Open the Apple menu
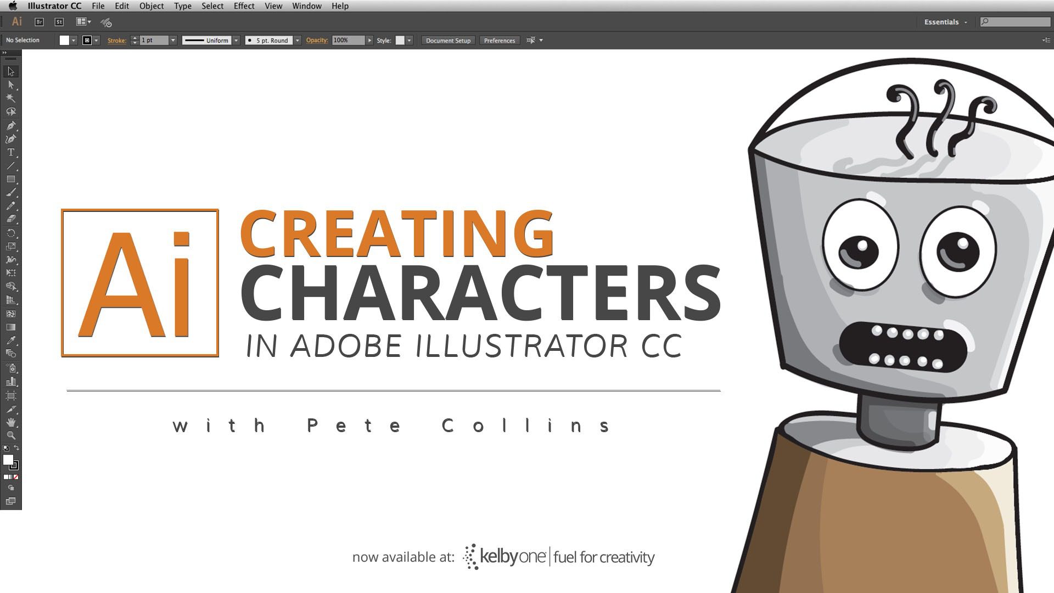1054x593 pixels. click(x=13, y=6)
